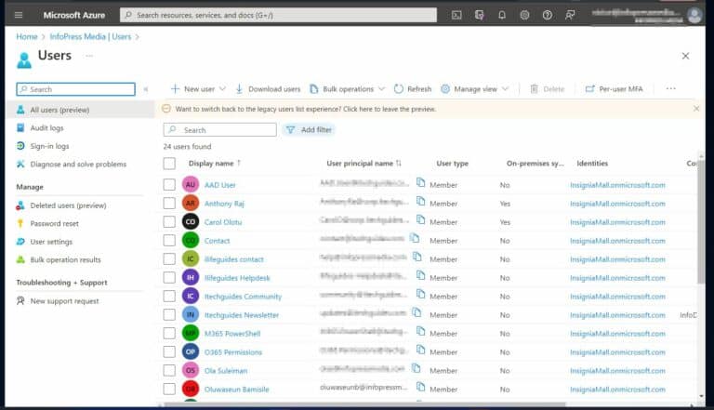
Task: Collapse the left navigation pane
Action: click(x=146, y=89)
